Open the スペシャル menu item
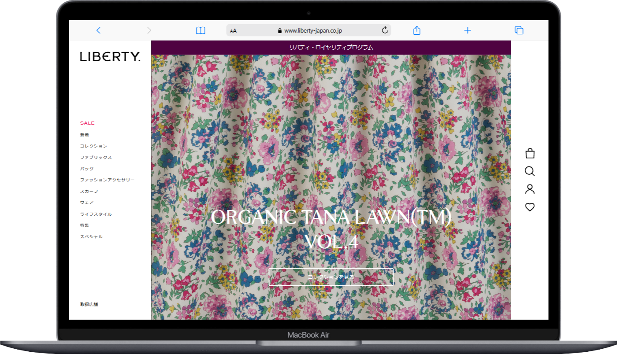Image resolution: width=617 pixels, height=354 pixels. (x=91, y=236)
